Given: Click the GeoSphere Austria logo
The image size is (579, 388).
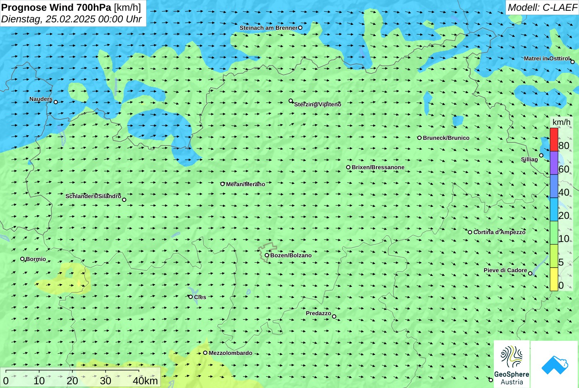Looking at the screenshot, I should (512, 364).
